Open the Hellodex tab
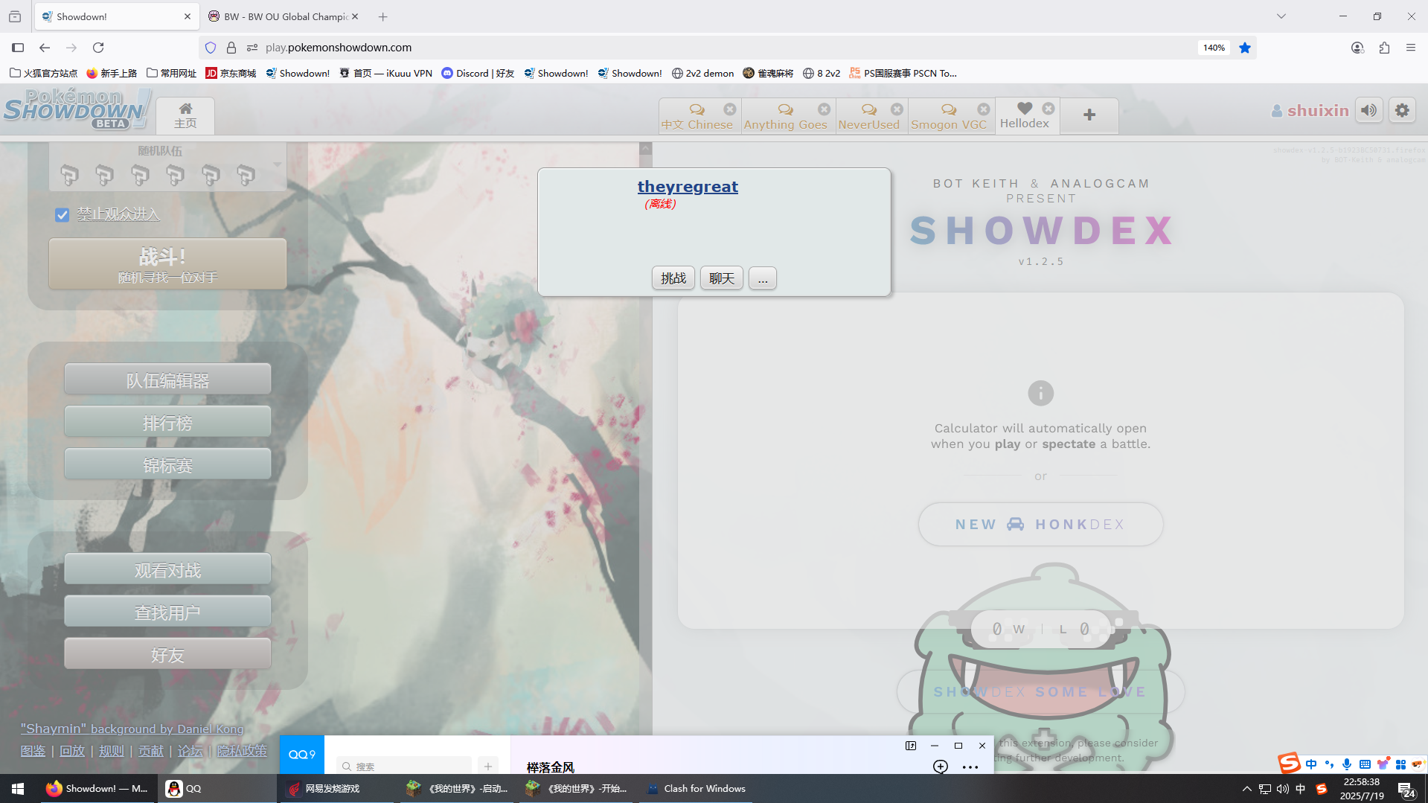 tap(1024, 116)
